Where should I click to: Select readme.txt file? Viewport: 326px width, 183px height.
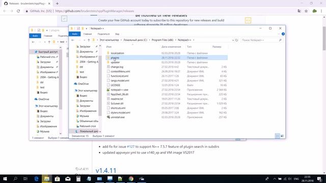(x=117, y=99)
